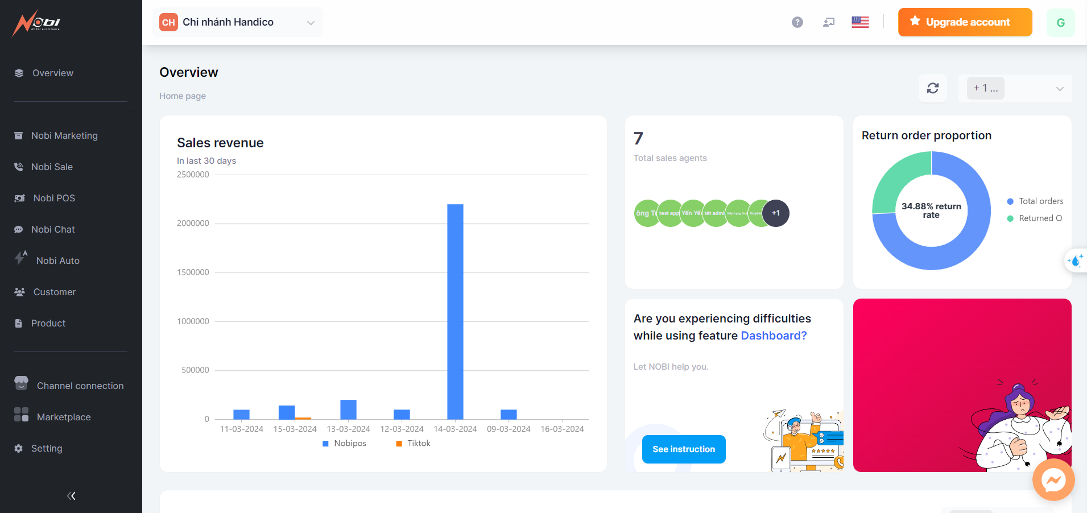
Task: Open the screen cast icon in header
Action: tap(829, 22)
